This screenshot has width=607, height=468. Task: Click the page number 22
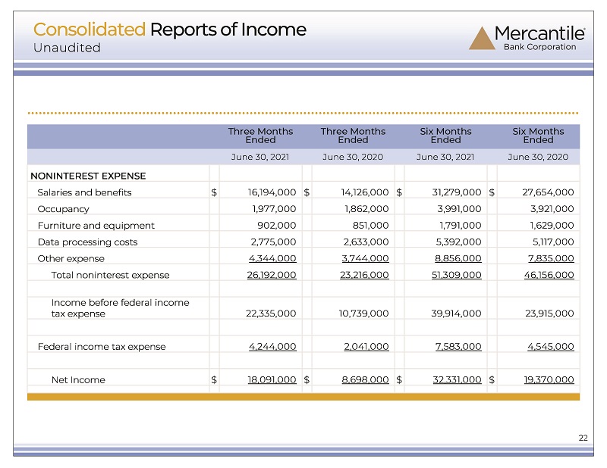[583, 438]
